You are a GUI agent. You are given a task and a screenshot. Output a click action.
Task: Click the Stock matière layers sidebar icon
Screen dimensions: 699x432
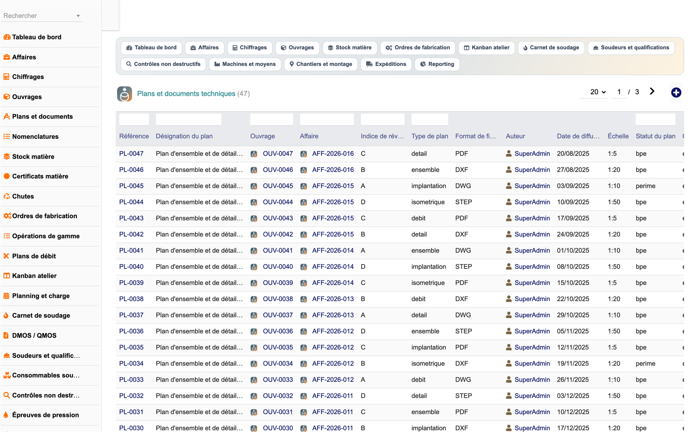tap(7, 156)
